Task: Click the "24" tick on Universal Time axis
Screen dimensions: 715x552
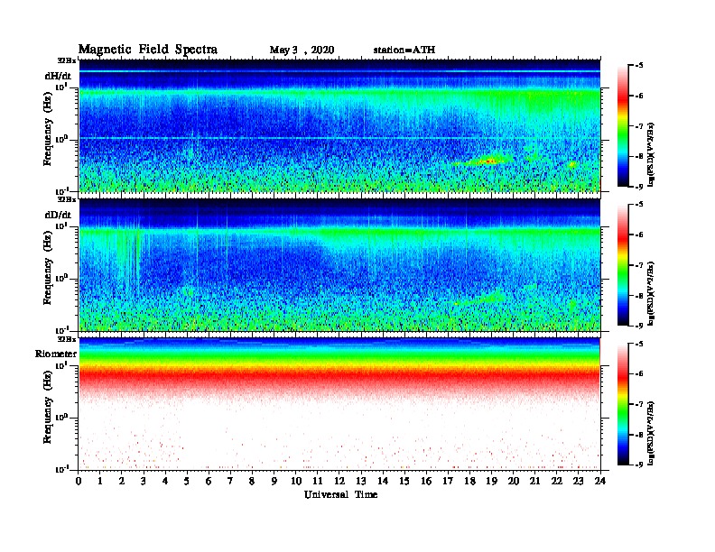Action: pyautogui.click(x=600, y=481)
